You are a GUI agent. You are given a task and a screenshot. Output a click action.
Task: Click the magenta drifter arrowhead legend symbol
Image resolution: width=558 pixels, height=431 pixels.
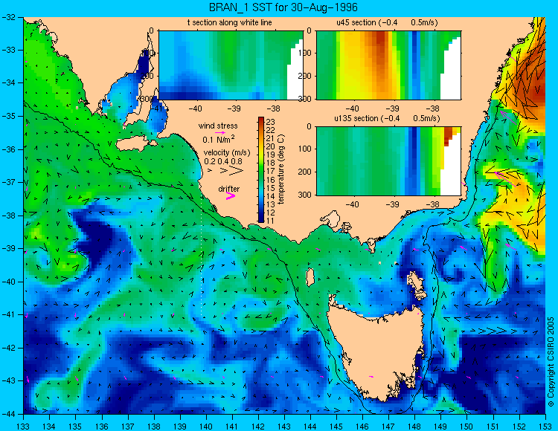(231, 195)
